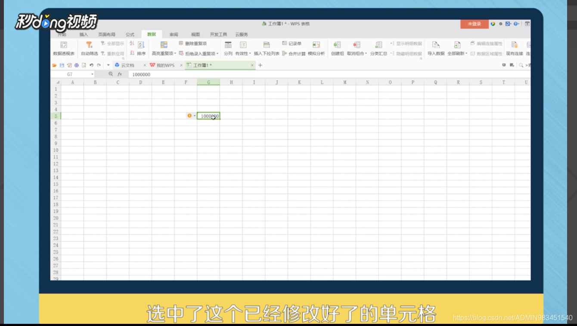The width and height of the screenshot is (577, 326).
Task: Click the 高亮重复项 highlight duplicates icon
Action: [164, 45]
